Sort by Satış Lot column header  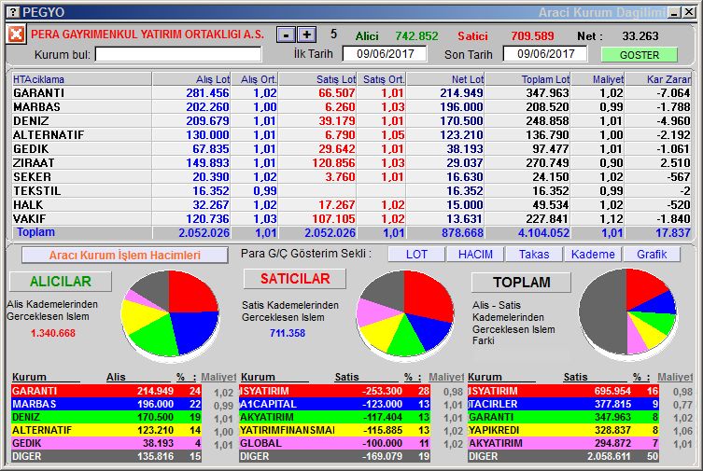(x=317, y=79)
